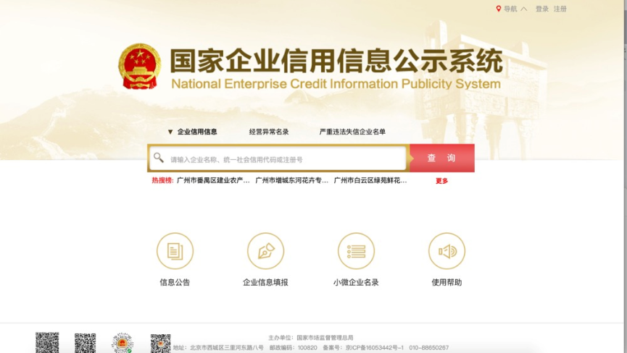Open hot search 广州市番禺区建业农产 entry

[213, 180]
